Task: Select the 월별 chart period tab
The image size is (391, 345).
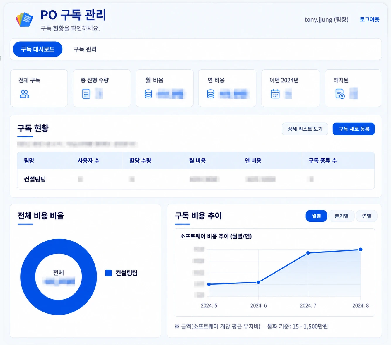Action: click(x=316, y=216)
